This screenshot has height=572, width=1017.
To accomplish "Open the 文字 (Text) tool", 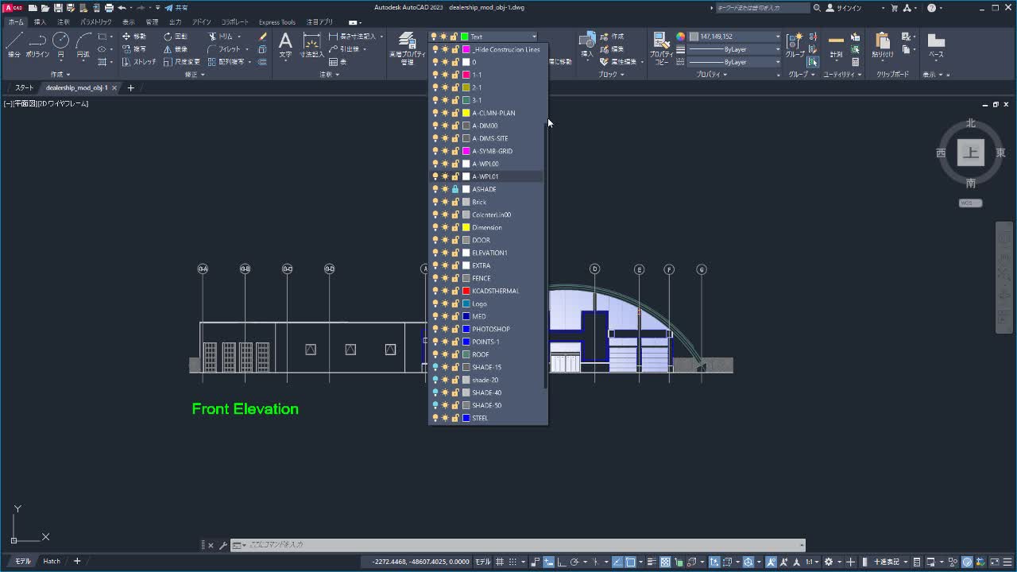I will 286,45.
